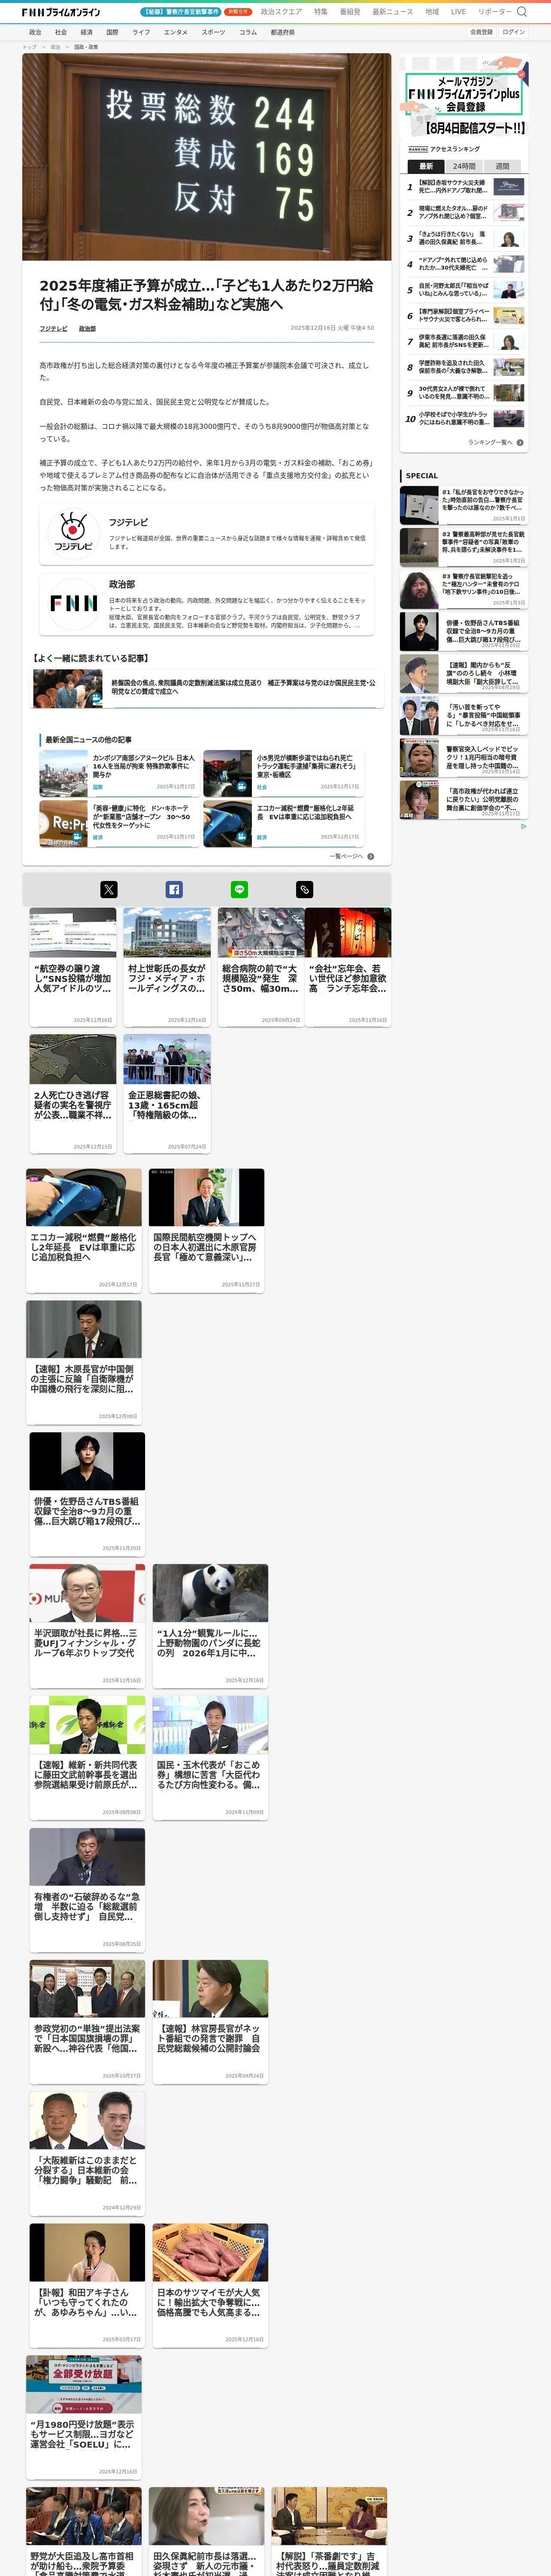Screen dimensions: 551x2576
Task: Open 半沢頭取が社長に昇格 article card
Action: click(x=87, y=1625)
